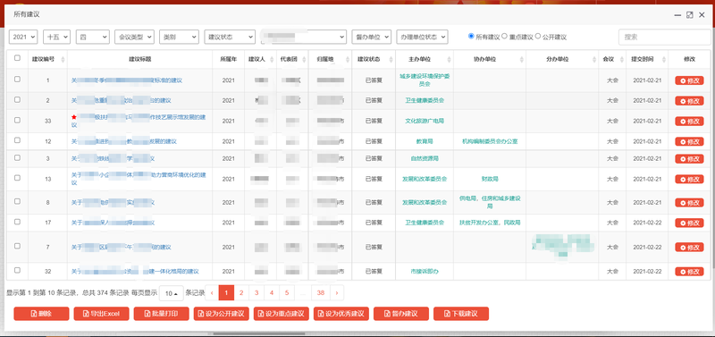Click 设为优秀建议 button
Viewport: 715px width, 337px height.
point(341,314)
